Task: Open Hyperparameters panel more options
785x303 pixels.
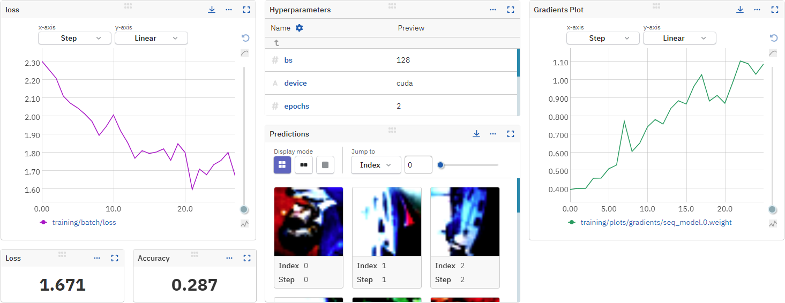Action: click(493, 10)
